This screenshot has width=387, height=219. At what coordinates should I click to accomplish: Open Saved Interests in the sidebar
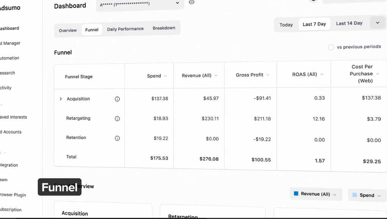pyautogui.click(x=13, y=117)
